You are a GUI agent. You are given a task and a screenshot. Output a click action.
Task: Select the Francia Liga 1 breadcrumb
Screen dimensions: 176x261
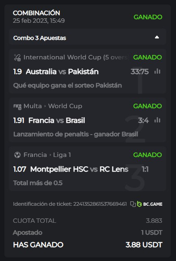(x=47, y=155)
